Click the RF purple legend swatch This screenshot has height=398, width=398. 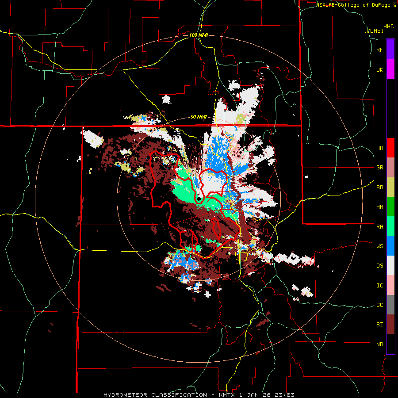tap(390, 50)
